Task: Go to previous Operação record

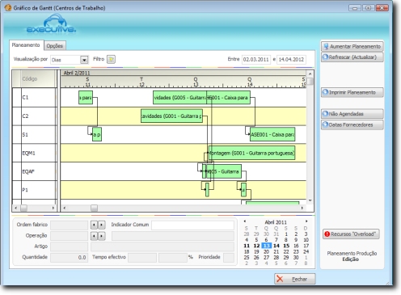Action: point(94,236)
